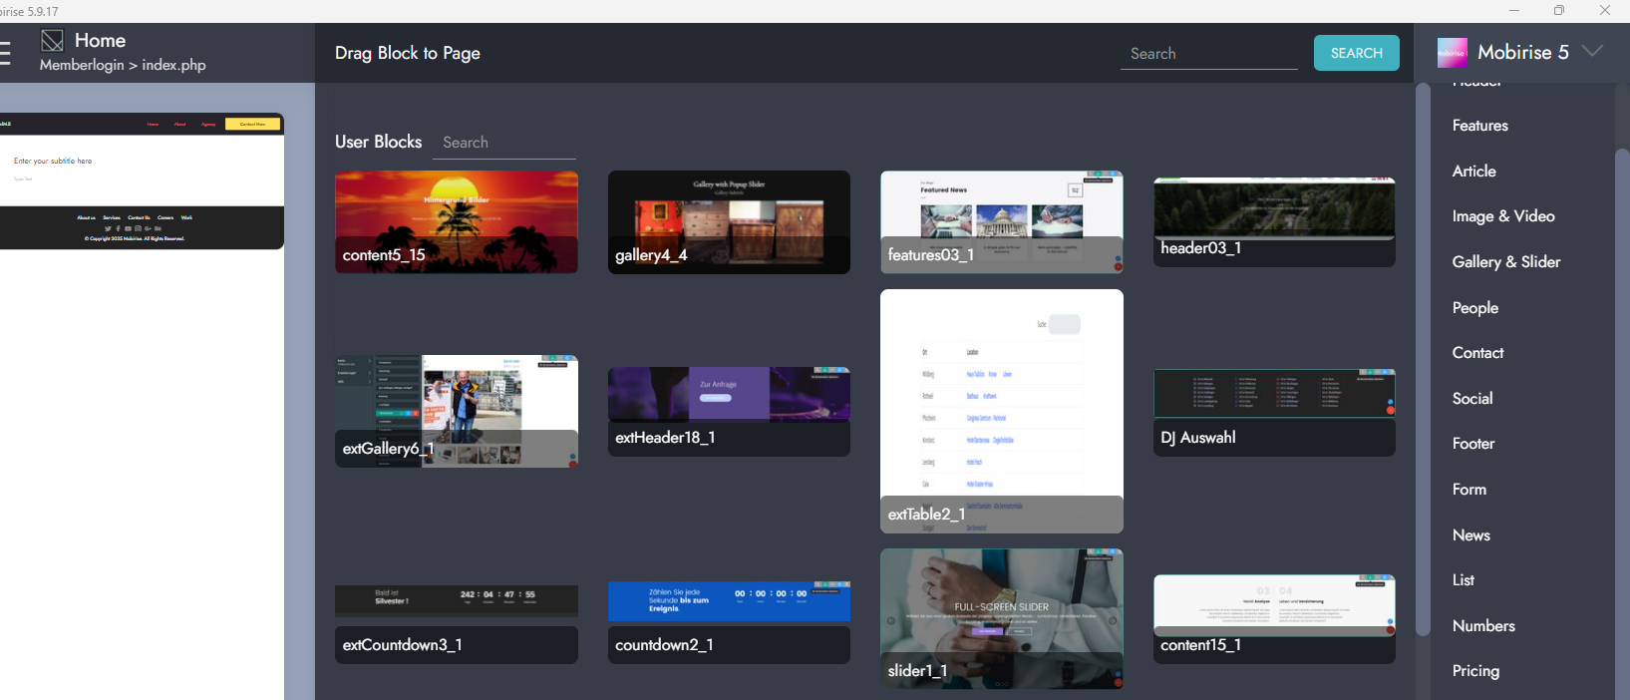Select the Gallery & Slider category
The height and width of the screenshot is (700, 1630).
coord(1505,262)
